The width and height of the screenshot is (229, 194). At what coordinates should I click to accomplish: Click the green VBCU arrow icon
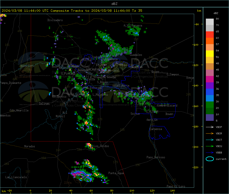pyautogui.click(x=210, y=146)
